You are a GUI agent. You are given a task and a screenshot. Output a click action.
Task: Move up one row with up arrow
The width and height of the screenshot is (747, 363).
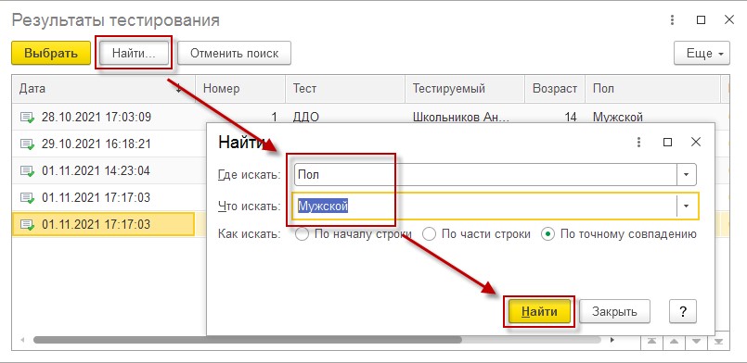point(674,341)
